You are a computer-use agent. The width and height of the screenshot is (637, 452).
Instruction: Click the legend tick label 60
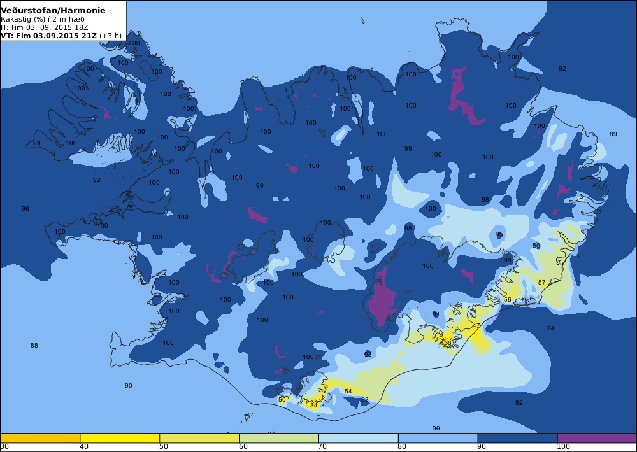pos(243,447)
